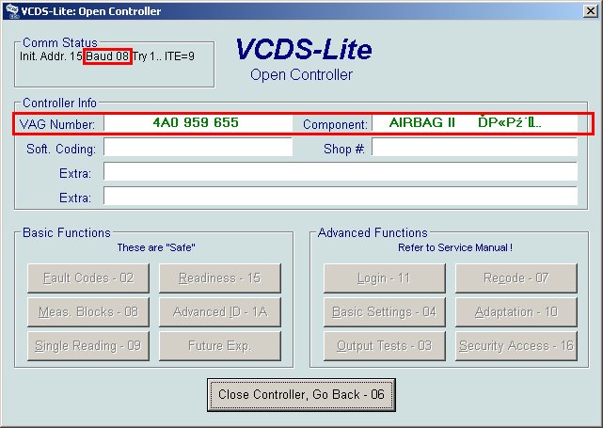
Task: Open Meas. Blocks - 08
Action: (x=88, y=312)
